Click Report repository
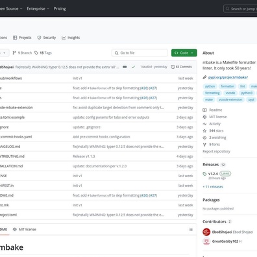This screenshot has height=257, width=257. [216, 151]
